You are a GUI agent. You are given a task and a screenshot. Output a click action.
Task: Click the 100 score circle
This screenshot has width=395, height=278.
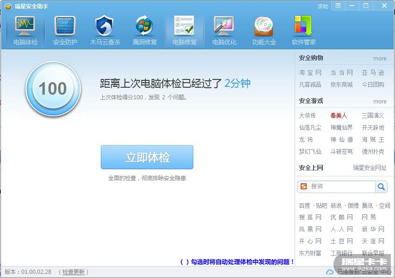(53, 89)
